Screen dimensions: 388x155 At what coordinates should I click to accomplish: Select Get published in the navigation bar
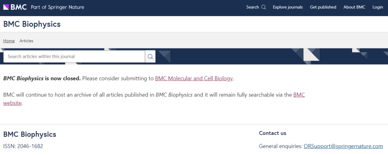pyautogui.click(x=323, y=7)
